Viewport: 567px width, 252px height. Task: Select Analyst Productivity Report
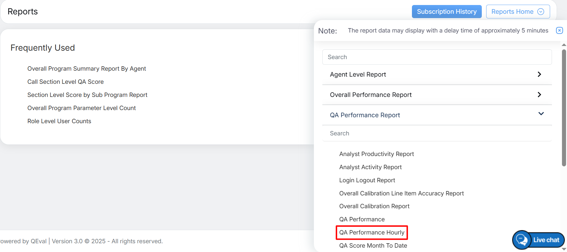[x=376, y=154]
